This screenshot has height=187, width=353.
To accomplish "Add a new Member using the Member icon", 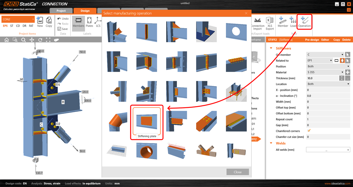I will (x=283, y=22).
